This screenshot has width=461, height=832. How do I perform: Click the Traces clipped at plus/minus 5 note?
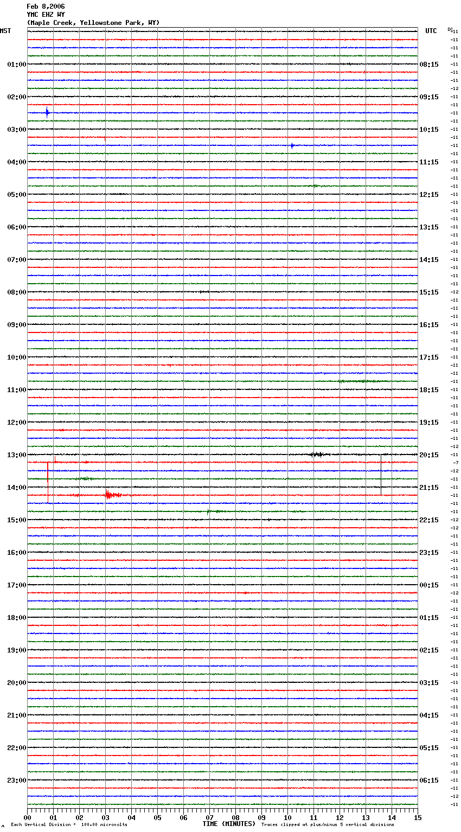(328, 825)
